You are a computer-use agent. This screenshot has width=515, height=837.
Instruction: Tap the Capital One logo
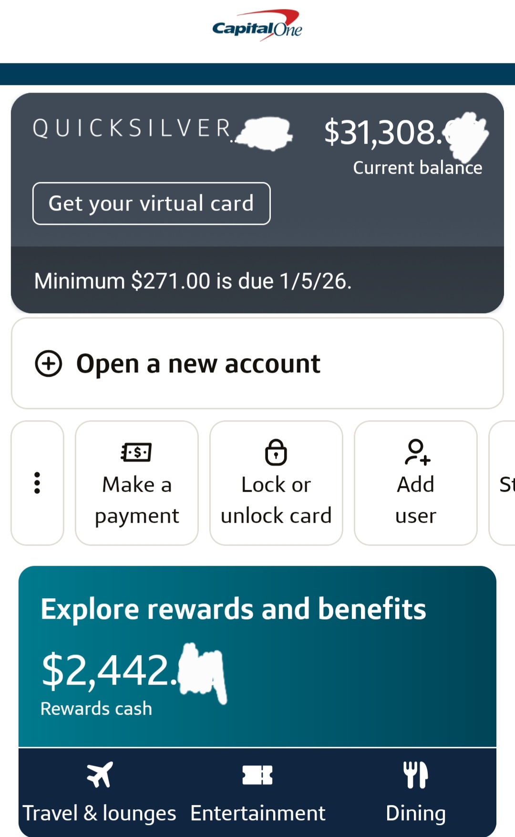257,26
